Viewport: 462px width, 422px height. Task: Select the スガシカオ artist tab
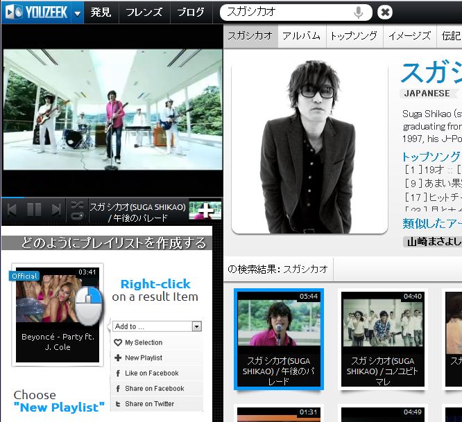pyautogui.click(x=250, y=36)
